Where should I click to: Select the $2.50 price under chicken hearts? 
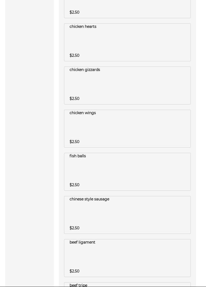75,56
